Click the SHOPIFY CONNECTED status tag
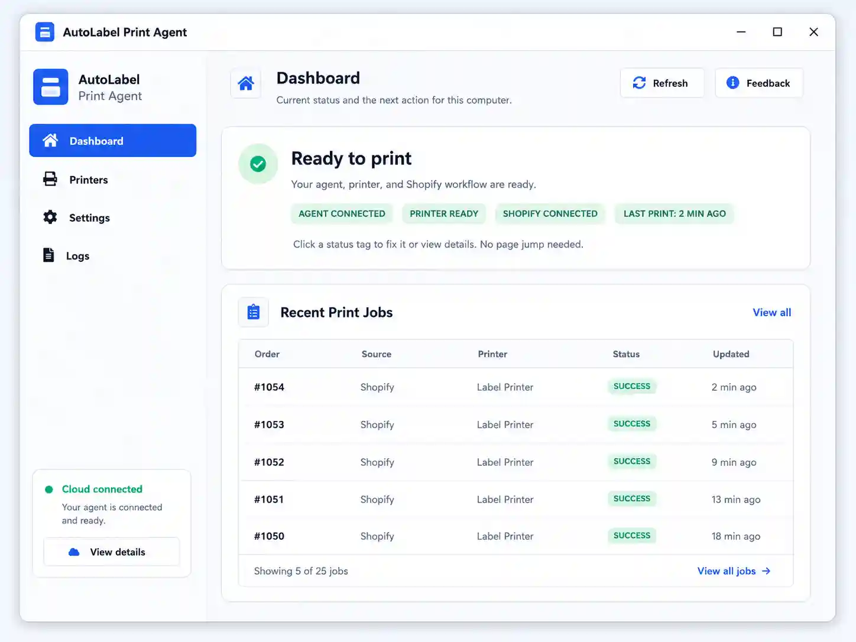This screenshot has width=856, height=642. (550, 214)
